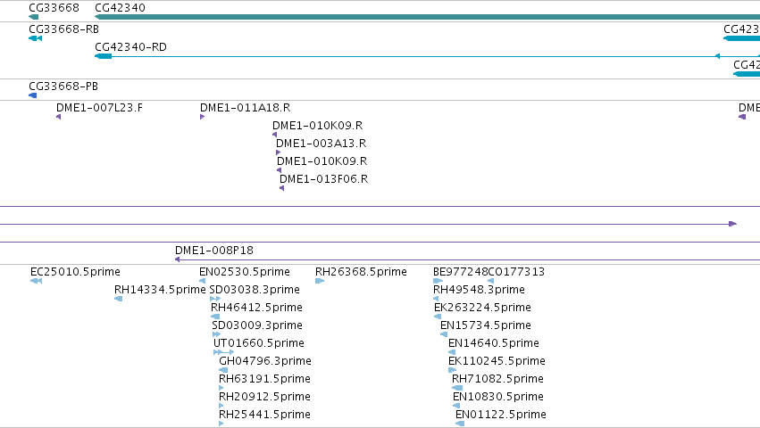Click the SD03009.3prime label

point(257,325)
